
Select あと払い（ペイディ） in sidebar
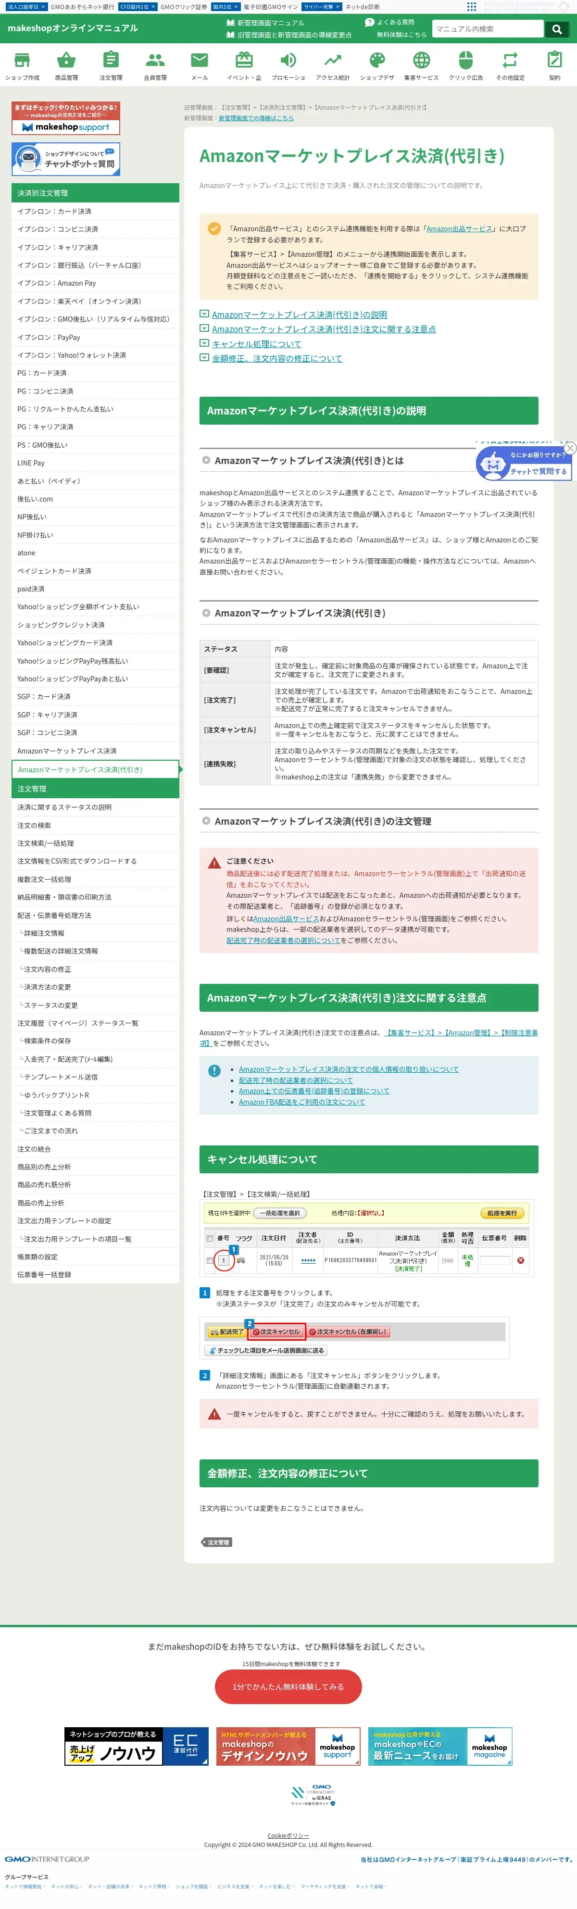(96, 481)
